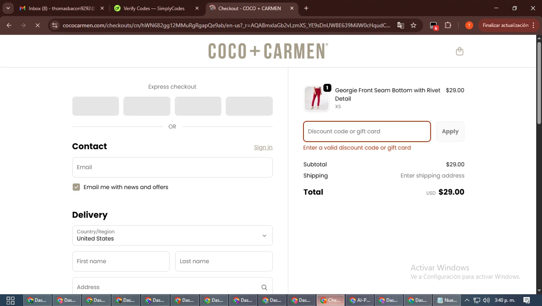
Task: Click the third express checkout button
Action: tap(198, 106)
